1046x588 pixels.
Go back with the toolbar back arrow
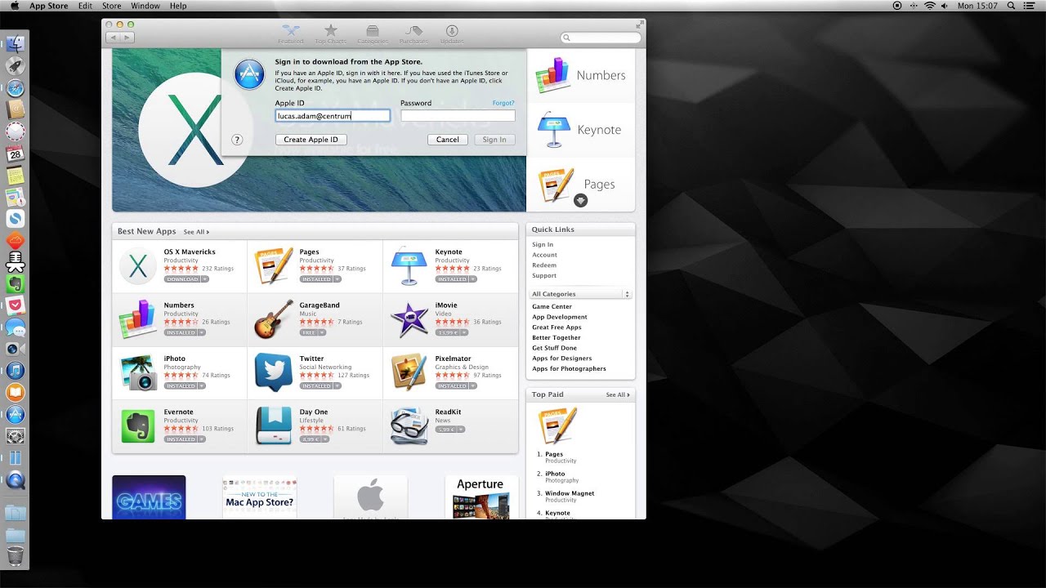click(x=114, y=38)
